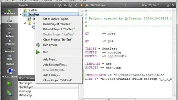Open the Help mode
178x100 pixels.
9,57
